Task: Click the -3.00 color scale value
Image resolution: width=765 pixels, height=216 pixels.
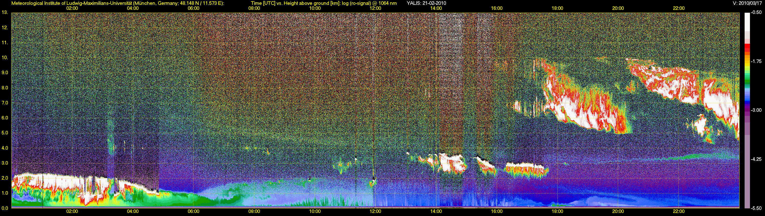Action: pos(757,110)
